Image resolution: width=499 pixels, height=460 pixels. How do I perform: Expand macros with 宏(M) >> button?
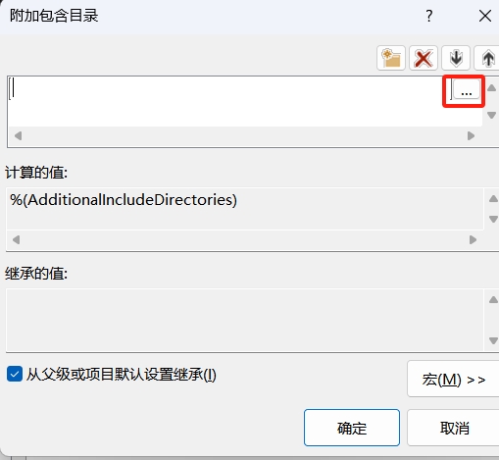pyautogui.click(x=453, y=380)
